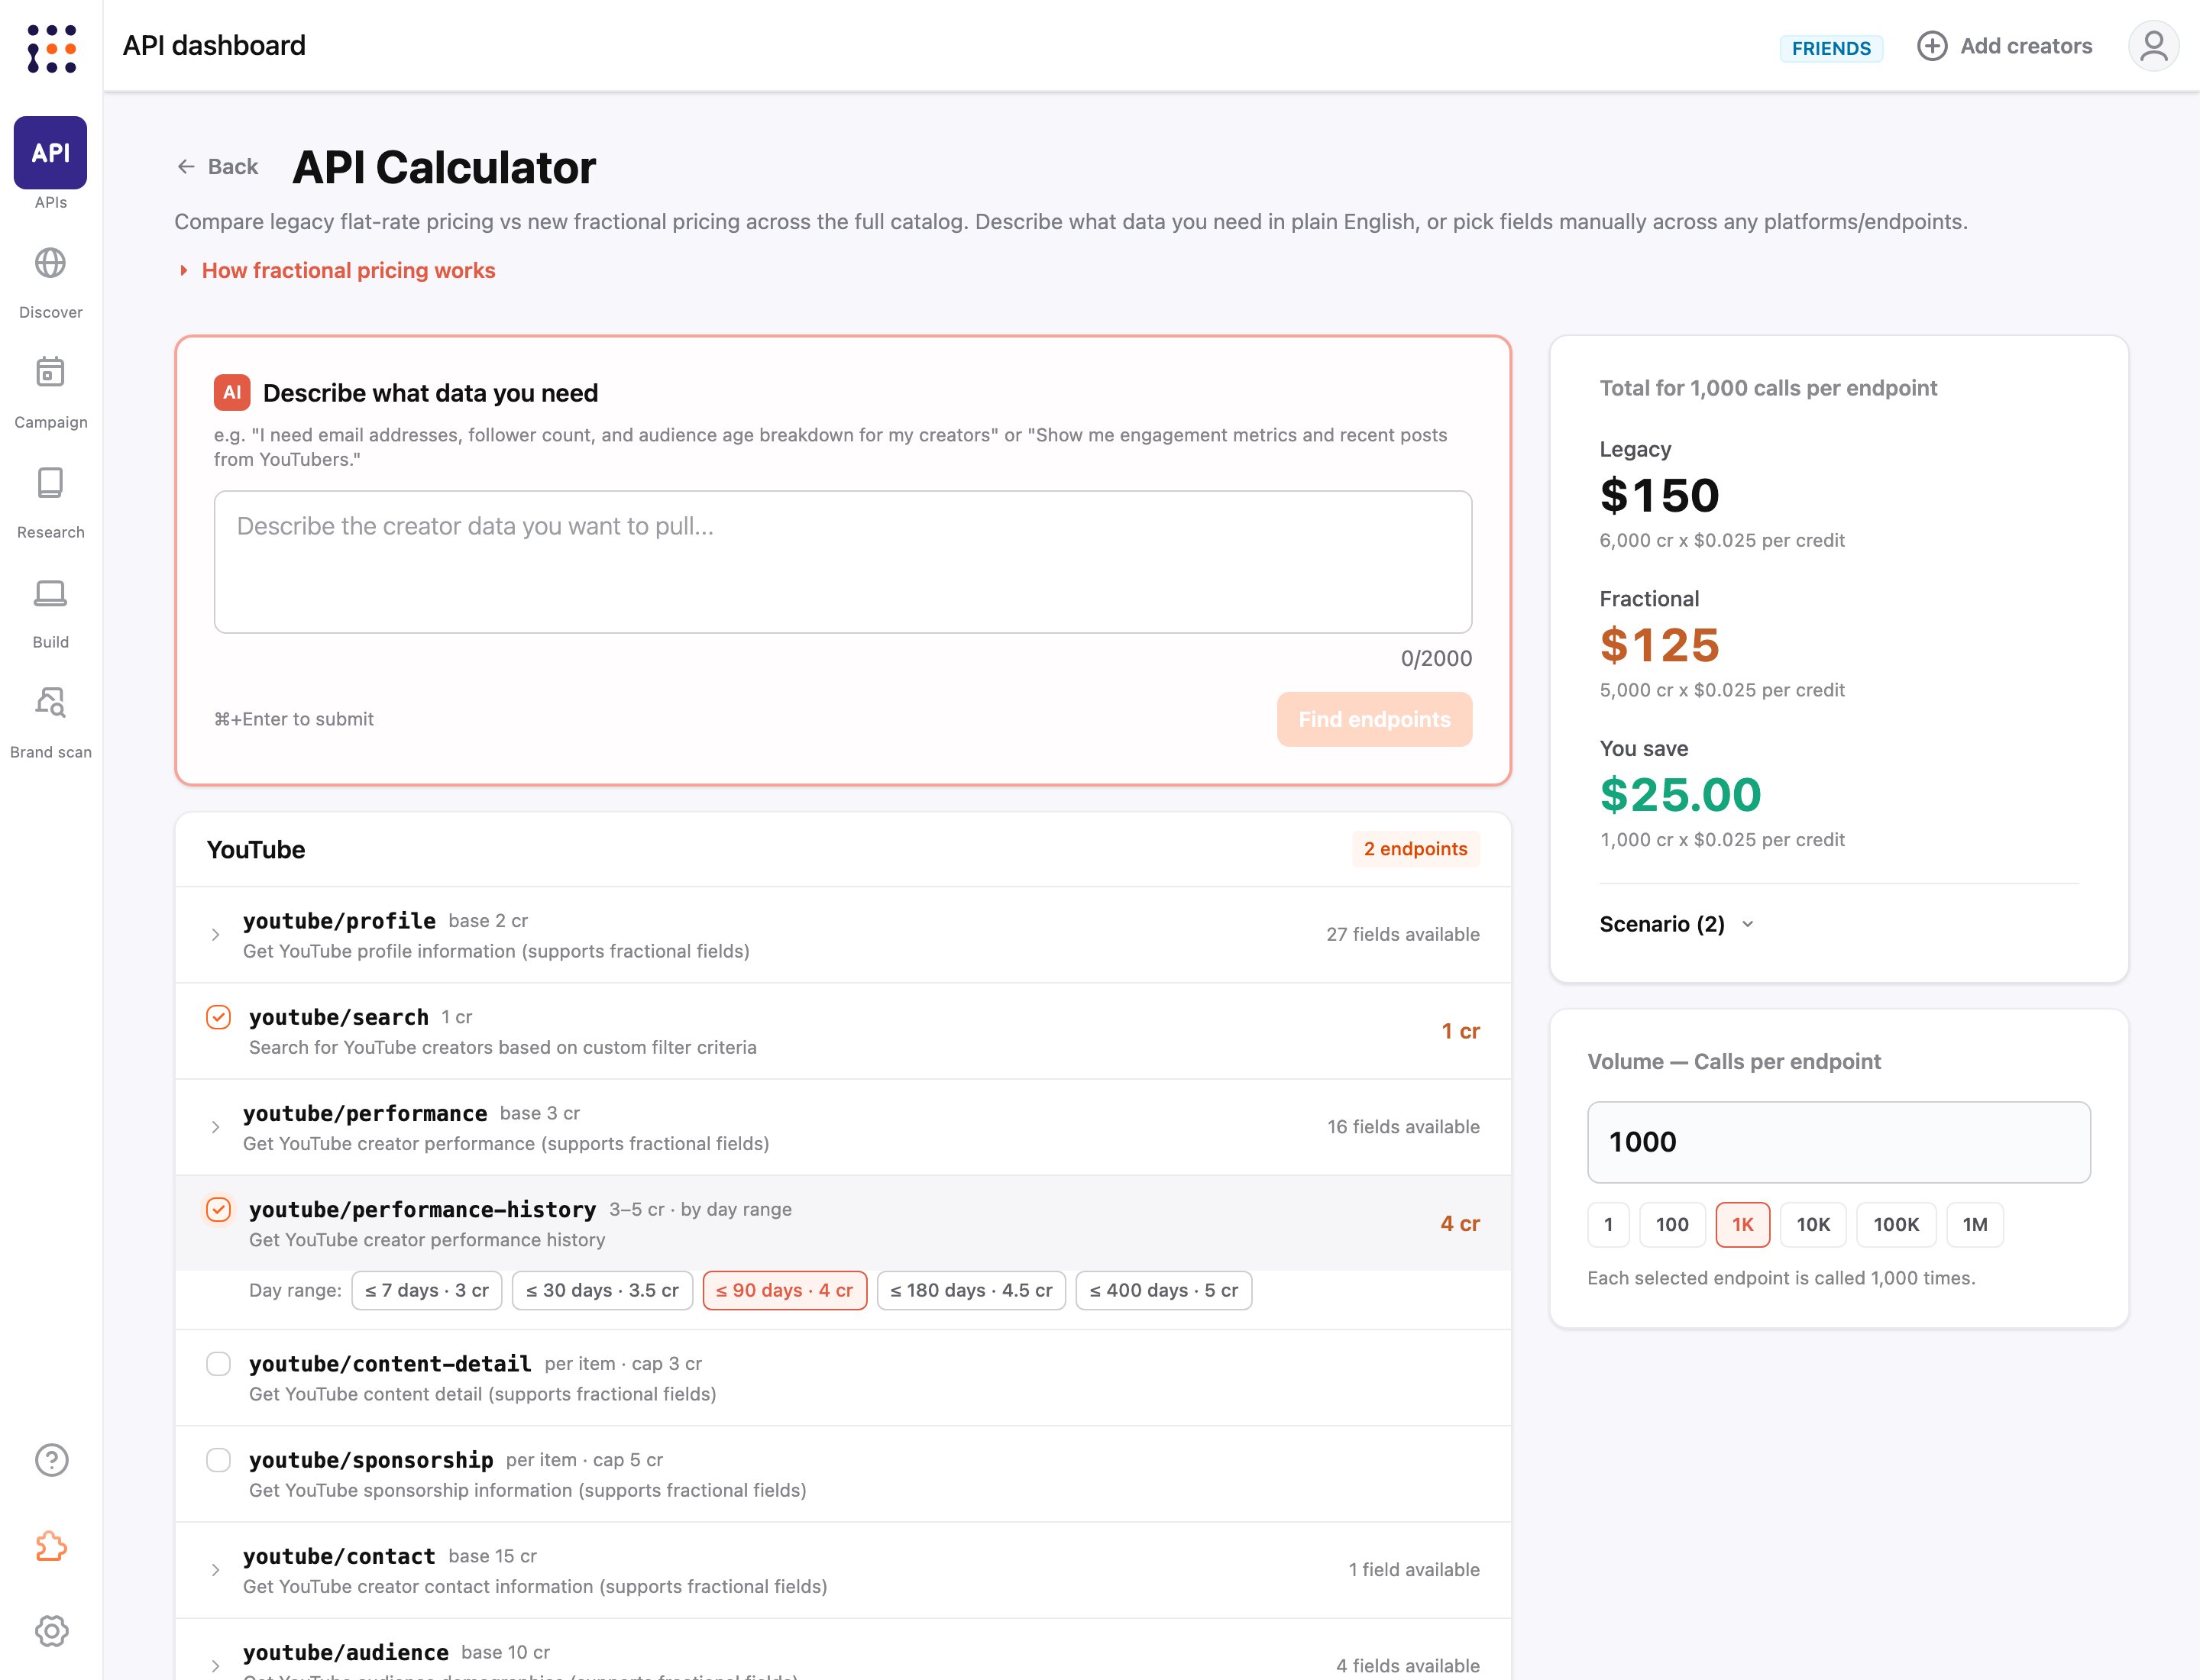Image resolution: width=2200 pixels, height=1680 pixels.
Task: Expand the youtube/contact fields
Action: [215, 1570]
